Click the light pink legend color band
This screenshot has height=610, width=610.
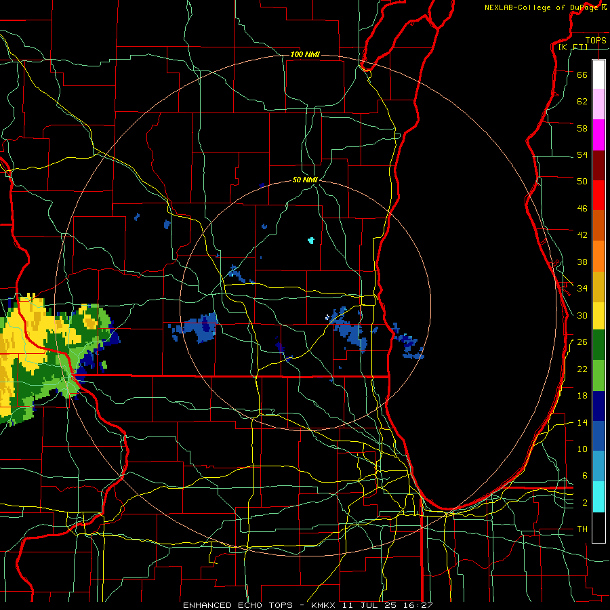point(598,104)
